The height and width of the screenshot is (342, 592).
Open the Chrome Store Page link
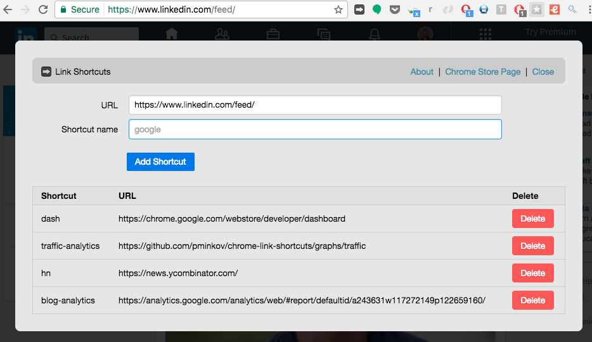click(x=483, y=72)
